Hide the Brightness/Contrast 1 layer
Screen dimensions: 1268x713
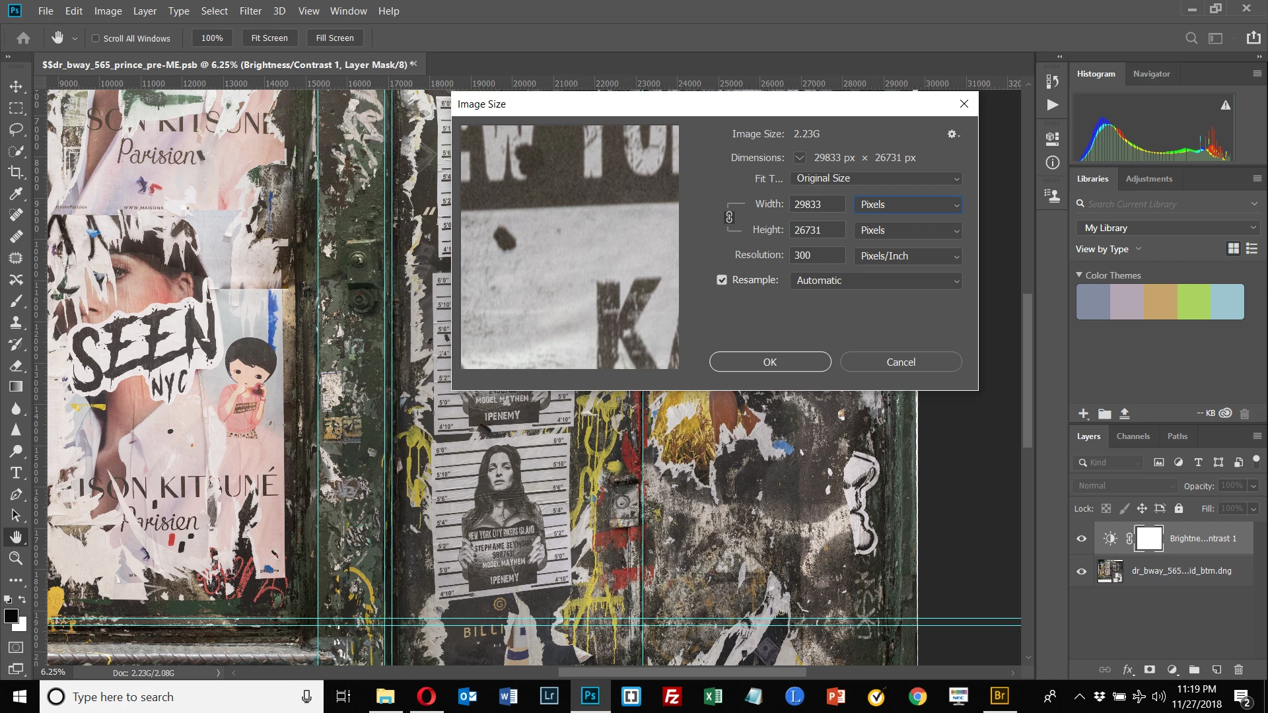1082,539
